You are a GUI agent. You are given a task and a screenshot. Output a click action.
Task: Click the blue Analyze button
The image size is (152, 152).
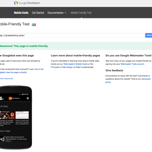tap(149, 35)
